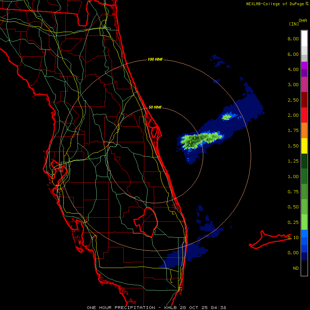Pick the bright magenta legend swatch
The height and width of the screenshot is (310, 310).
(x=304, y=65)
